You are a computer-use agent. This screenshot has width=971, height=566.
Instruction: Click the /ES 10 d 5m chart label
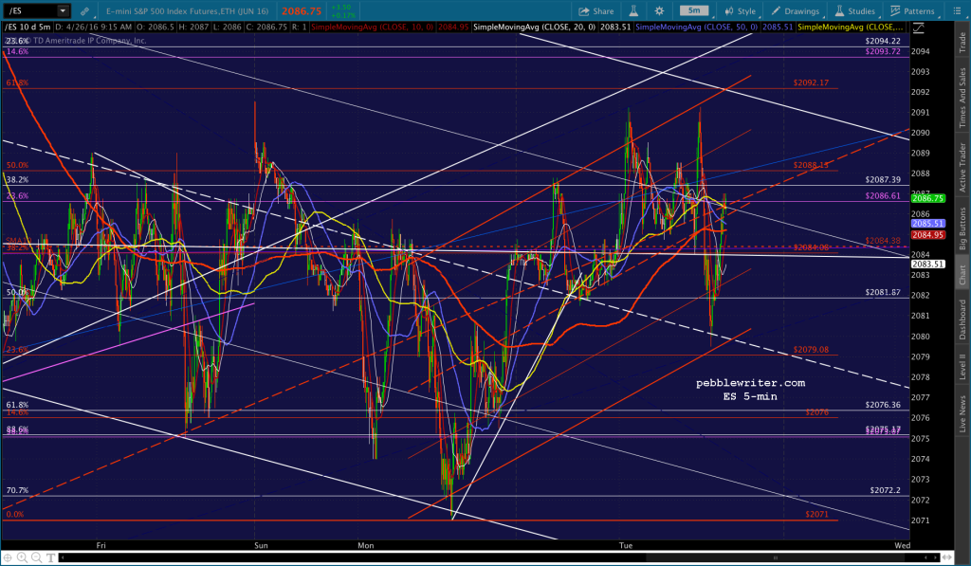click(x=27, y=27)
